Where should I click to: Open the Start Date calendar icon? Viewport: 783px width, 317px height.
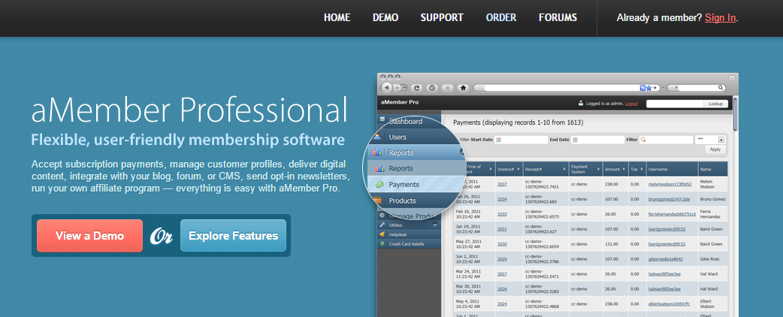coord(498,140)
